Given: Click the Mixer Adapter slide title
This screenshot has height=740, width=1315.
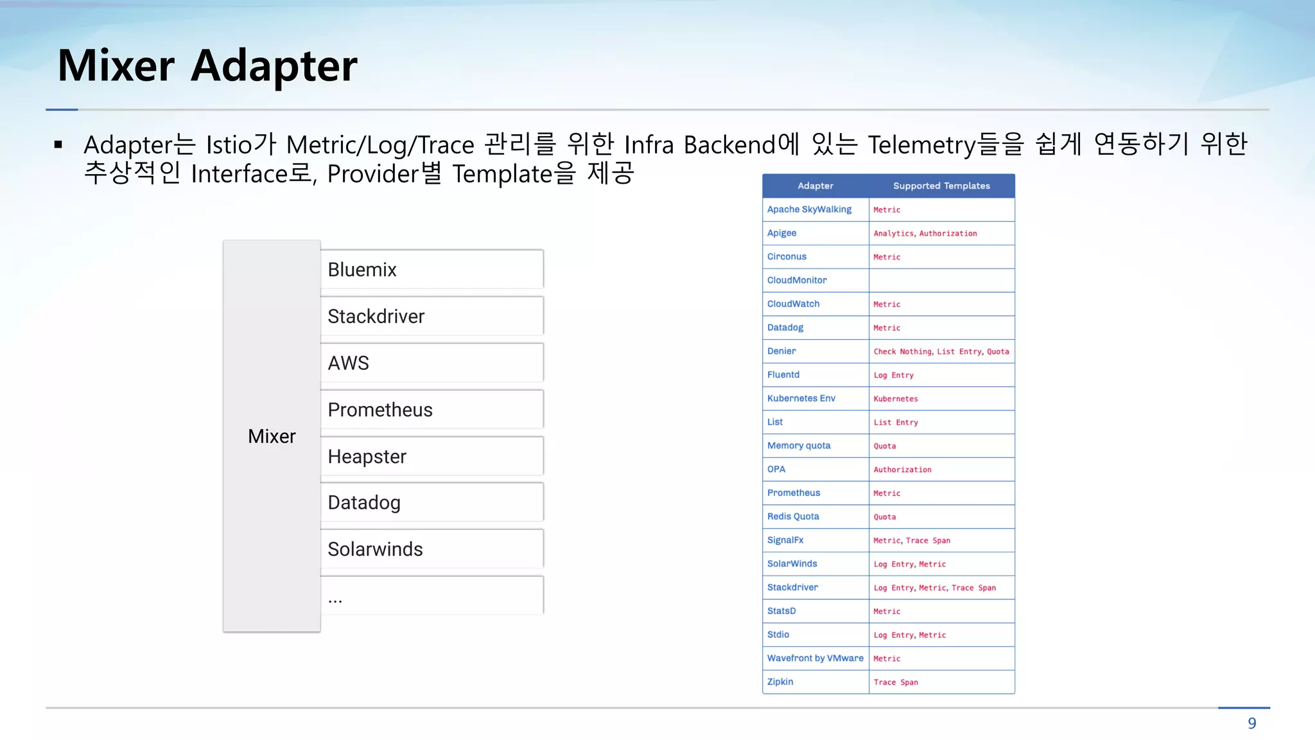Looking at the screenshot, I should [x=207, y=66].
